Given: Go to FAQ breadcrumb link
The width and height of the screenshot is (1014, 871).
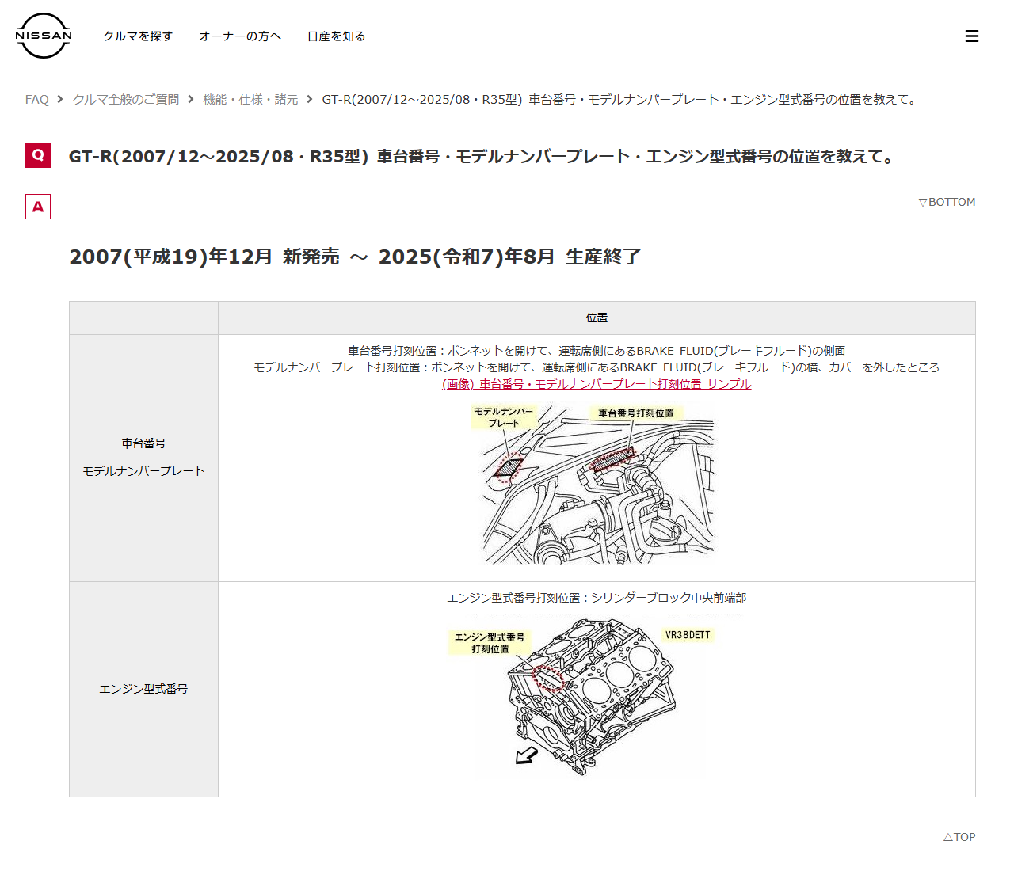Looking at the screenshot, I should click(36, 100).
